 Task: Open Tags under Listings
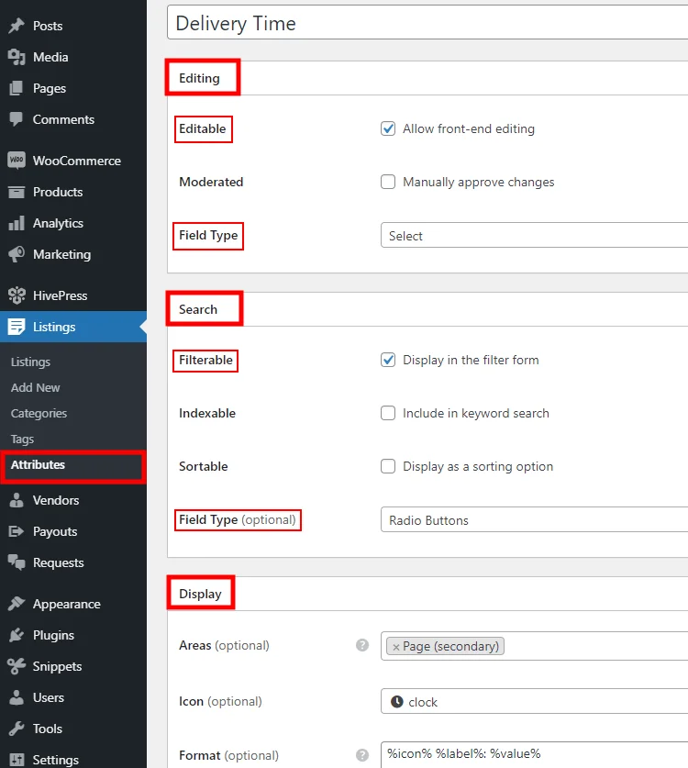point(22,439)
